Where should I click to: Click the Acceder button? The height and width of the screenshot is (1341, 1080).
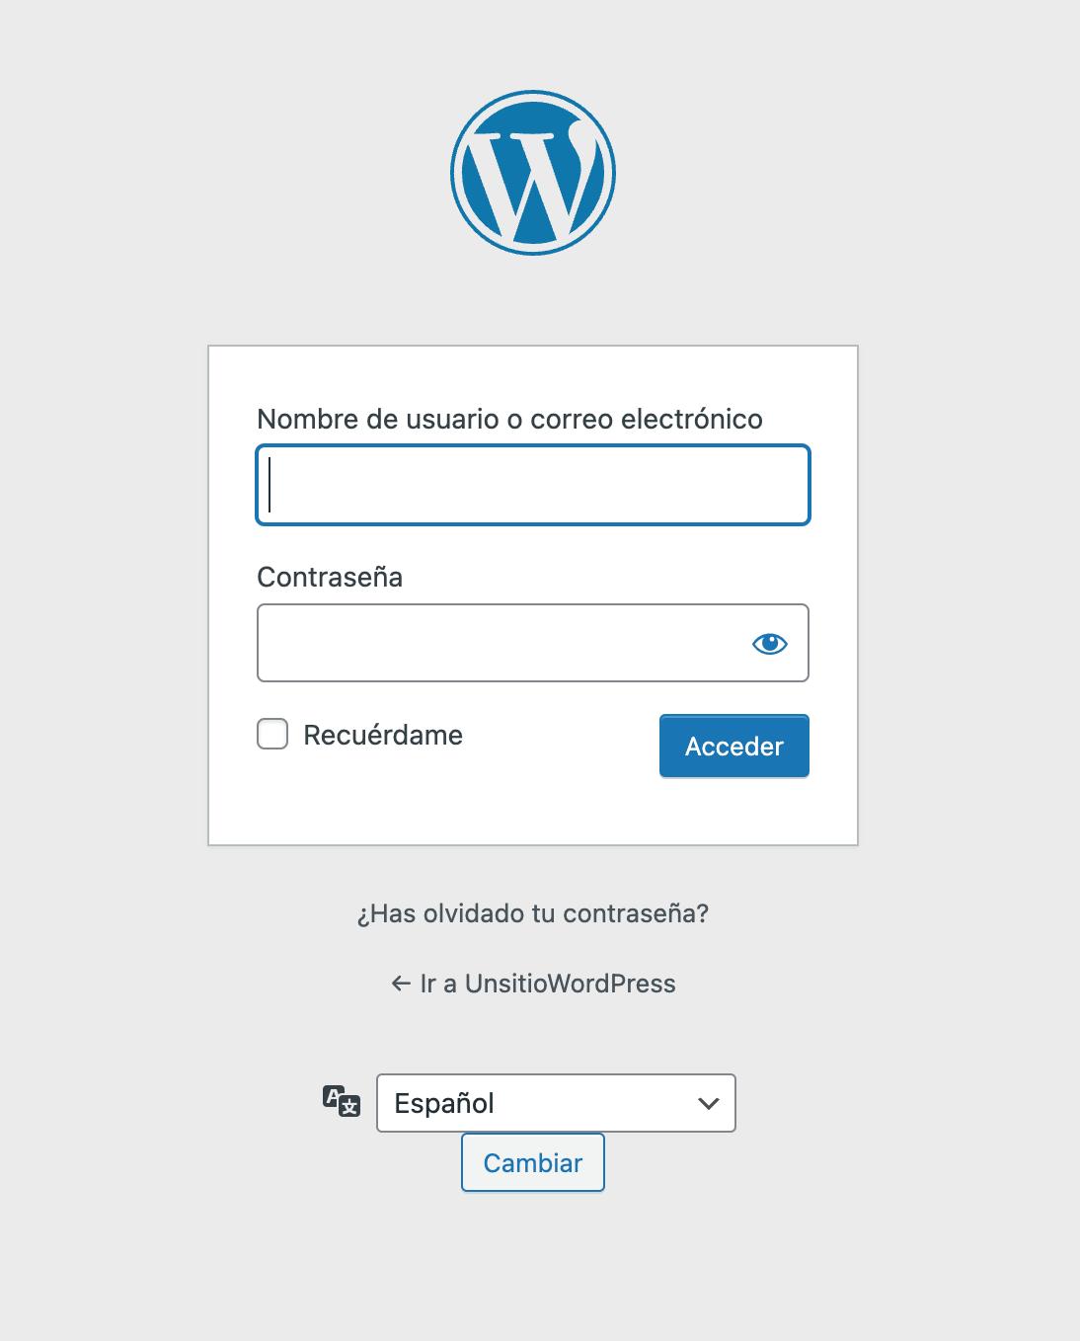[x=734, y=746]
